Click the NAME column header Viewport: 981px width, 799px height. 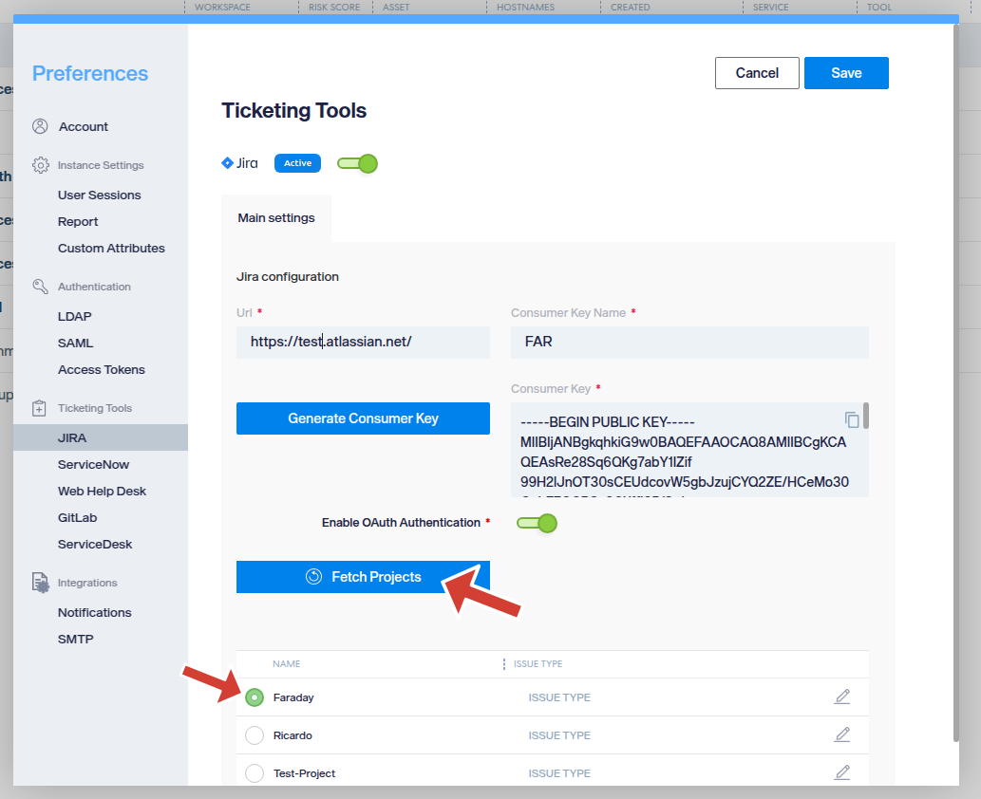(x=287, y=664)
